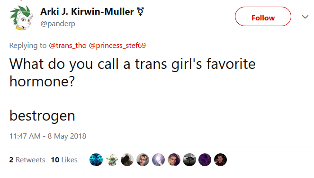Image resolution: width=314 pixels, height=178 pixels.
Task: Follow Arki J. Kirwin-Muller
Action: click(x=263, y=17)
